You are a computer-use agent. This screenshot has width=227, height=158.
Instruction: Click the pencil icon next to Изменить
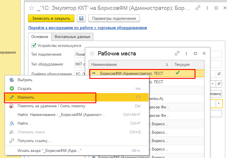coord(12,97)
